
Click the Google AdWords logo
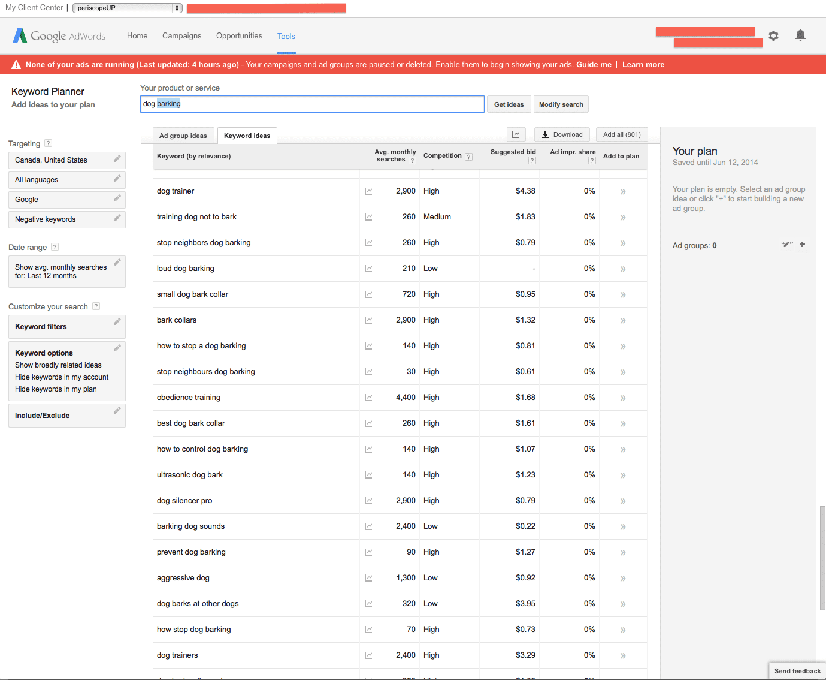pyautogui.click(x=59, y=36)
